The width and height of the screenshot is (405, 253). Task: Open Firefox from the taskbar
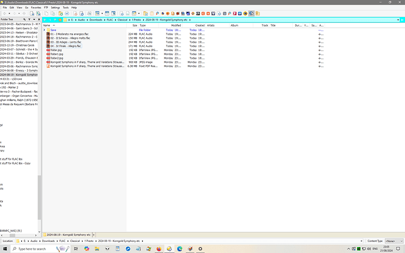159,249
